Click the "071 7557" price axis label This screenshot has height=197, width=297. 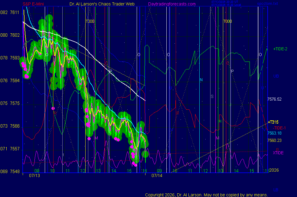click(10, 149)
